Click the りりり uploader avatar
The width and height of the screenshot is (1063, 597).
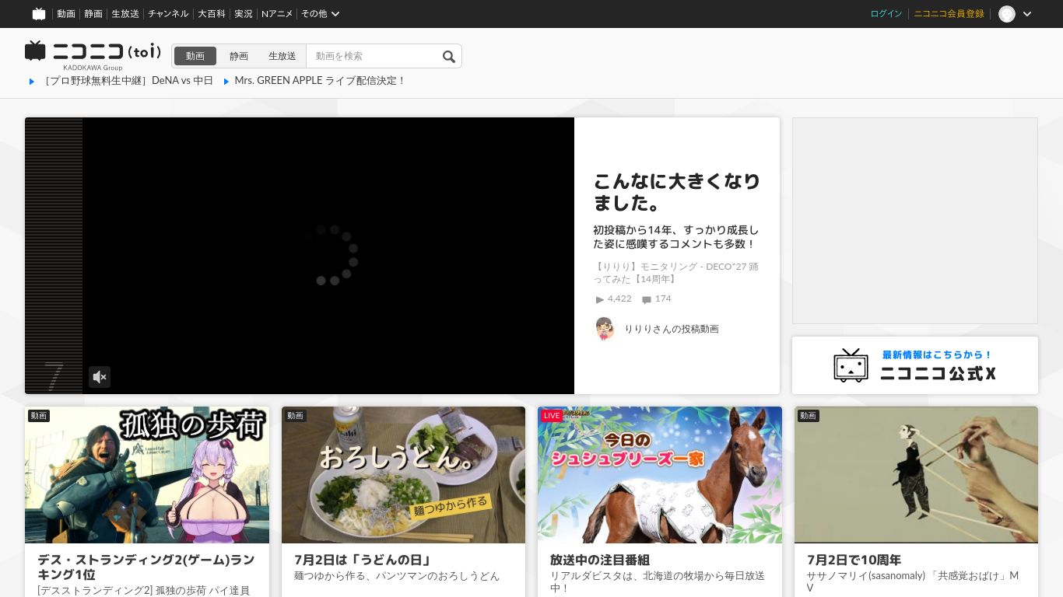[x=605, y=329]
